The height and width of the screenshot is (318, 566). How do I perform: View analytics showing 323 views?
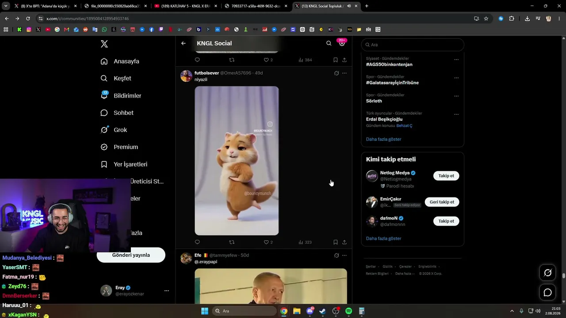(305, 242)
